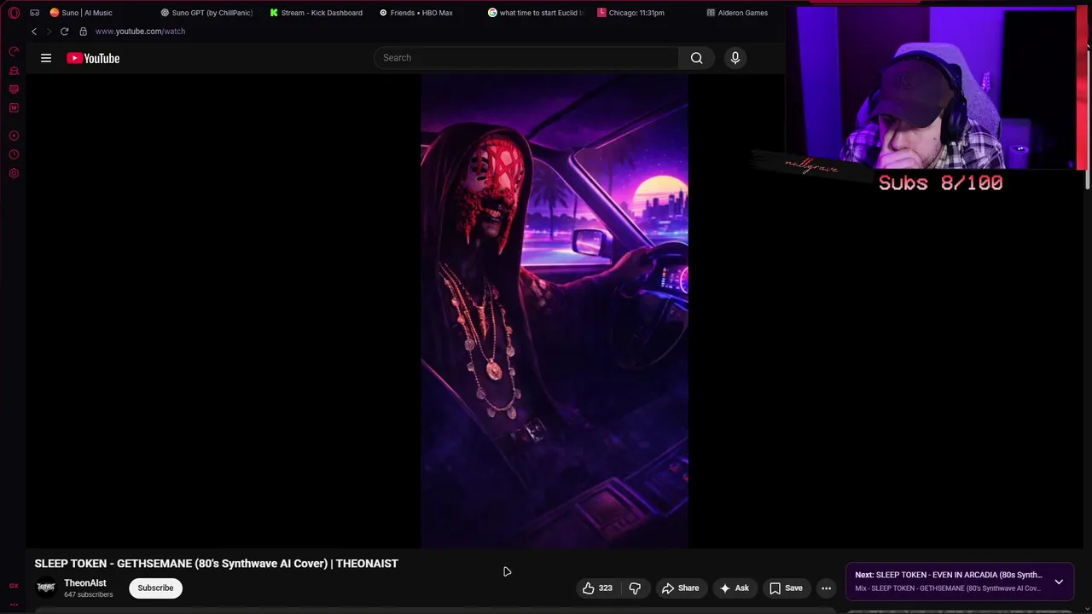Click the Subs 8/100 overlay text
Screen dimensions: 1092x614
(941, 183)
